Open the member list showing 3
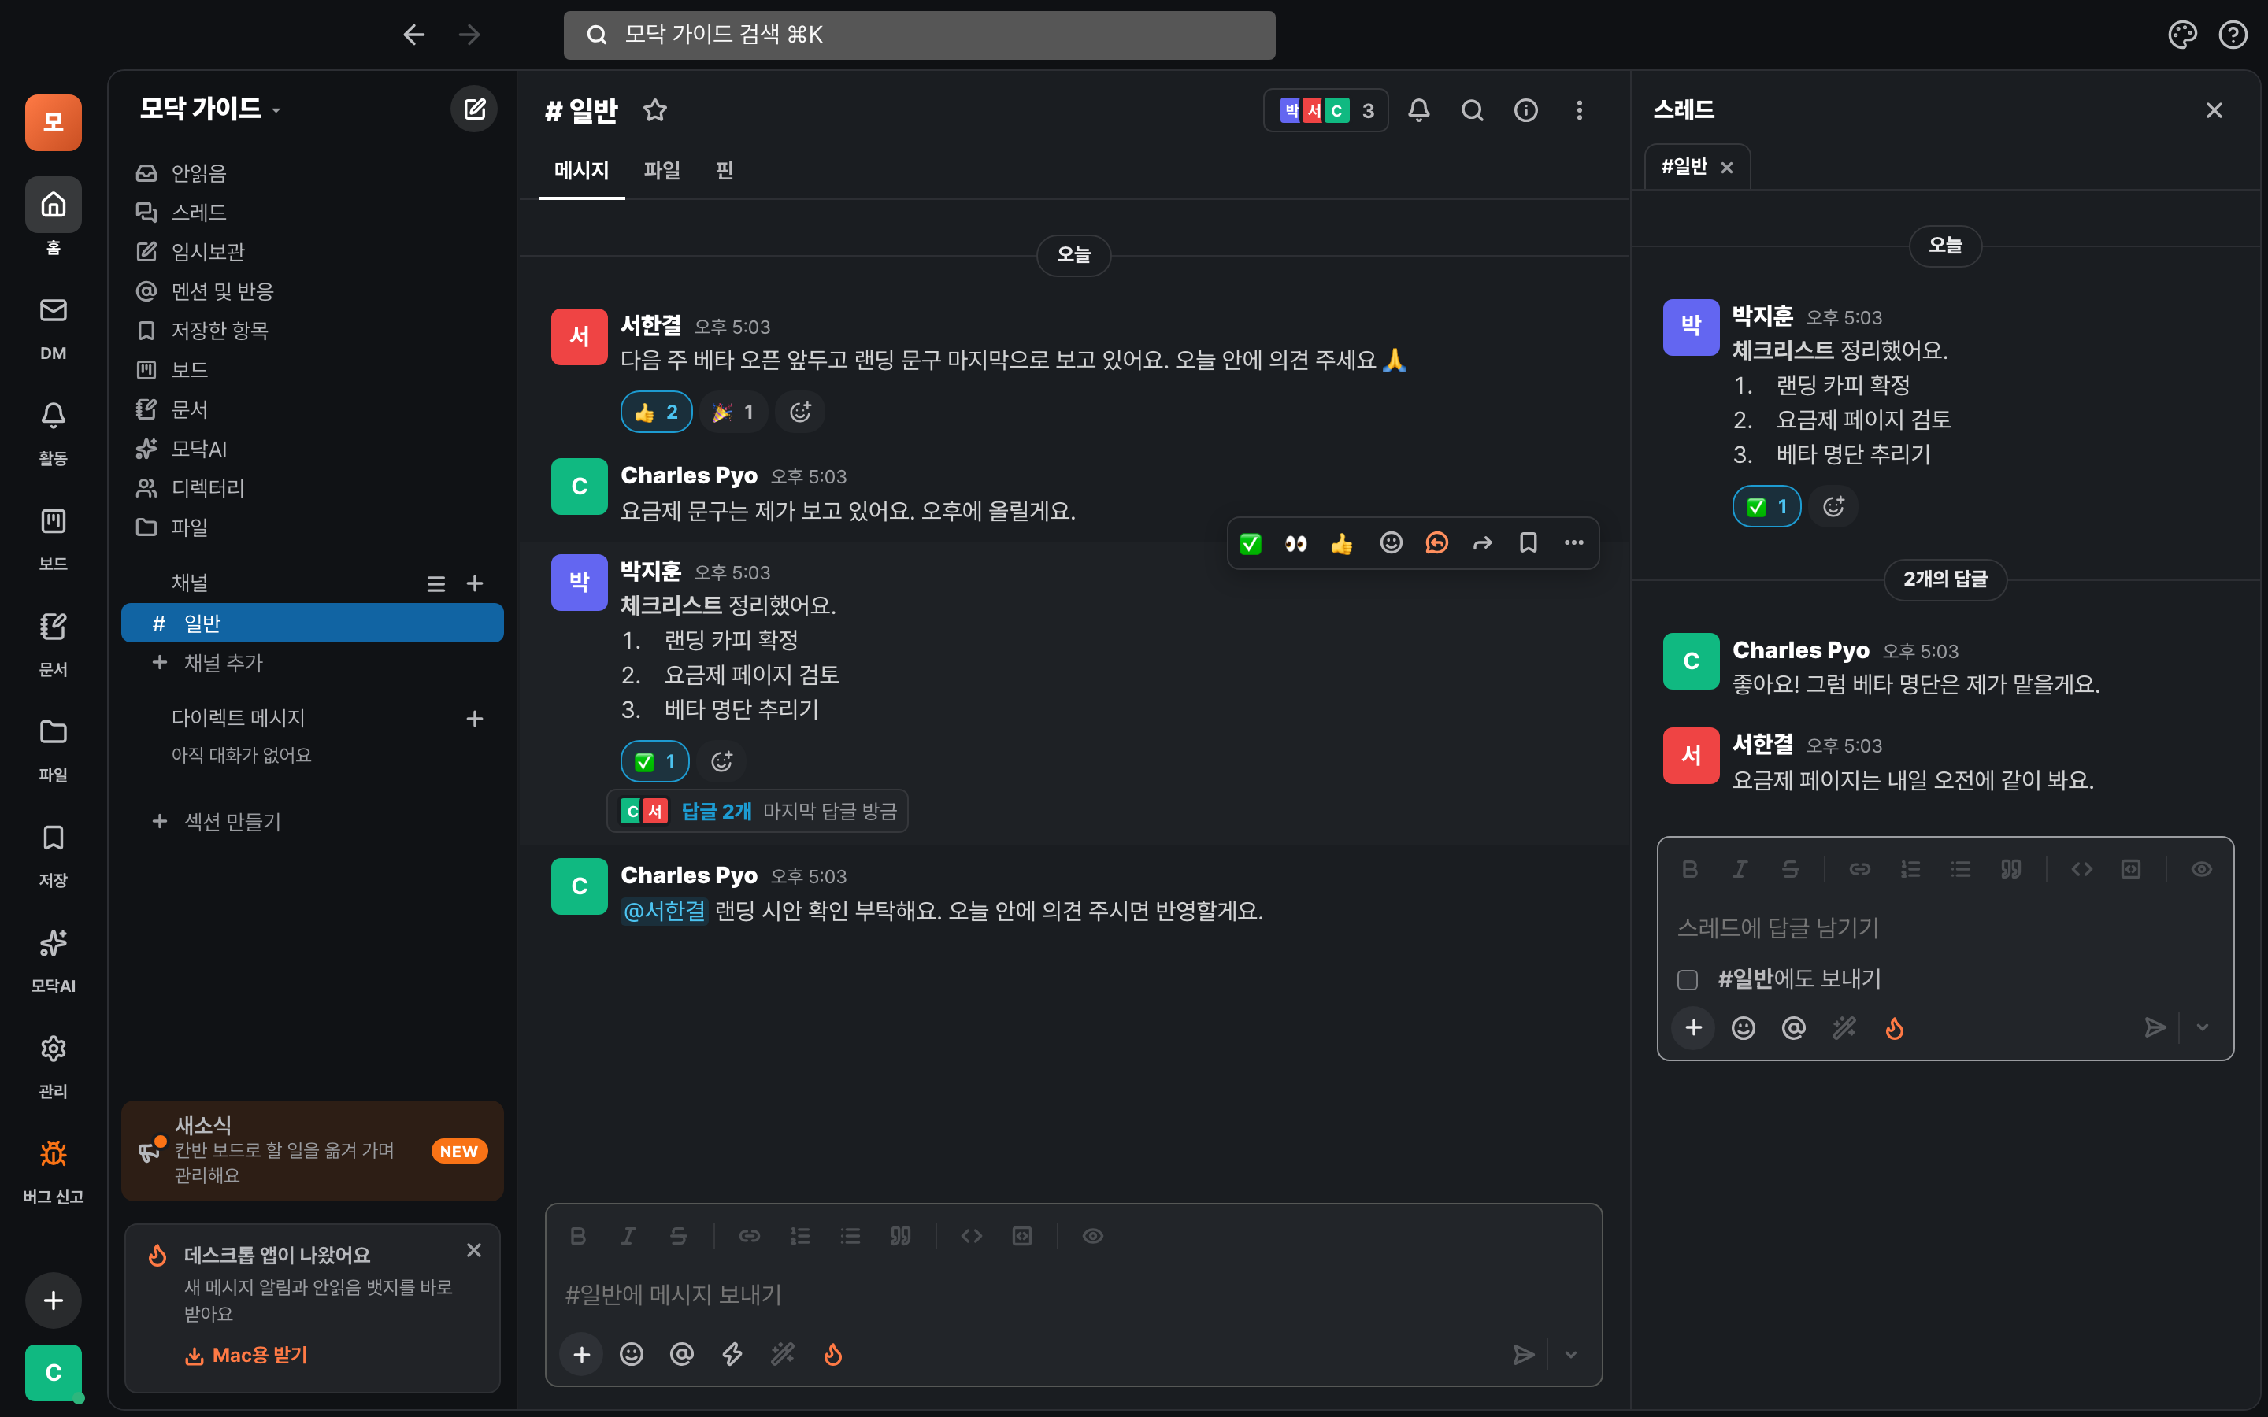The width and height of the screenshot is (2268, 1417). tap(1325, 110)
